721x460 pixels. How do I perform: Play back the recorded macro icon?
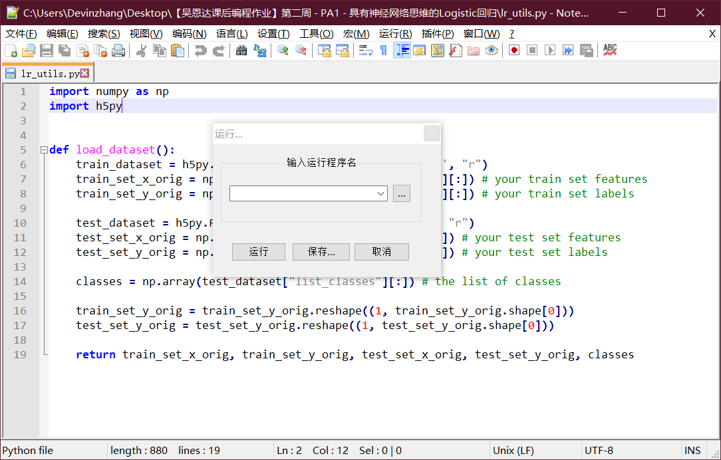(550, 51)
